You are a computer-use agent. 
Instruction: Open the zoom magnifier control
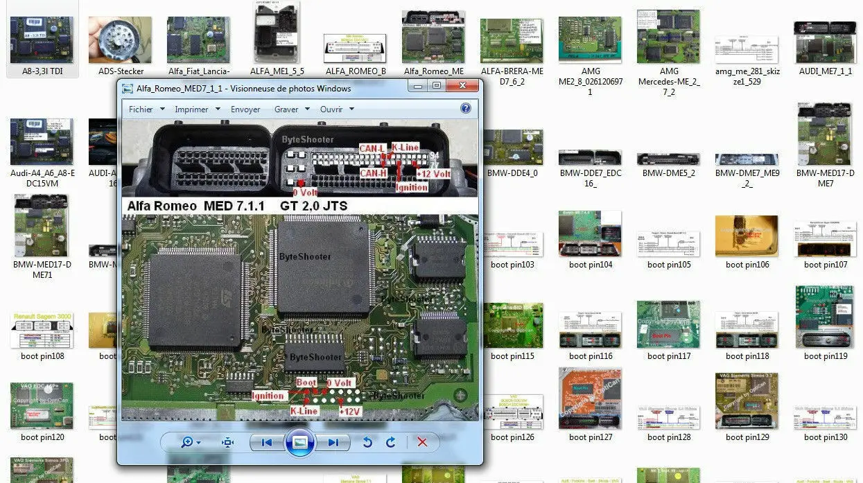(x=190, y=442)
